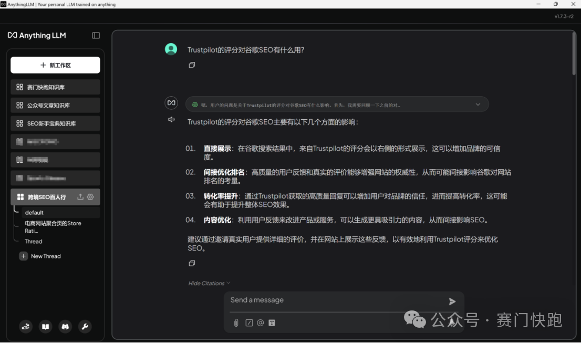Open slash commands icon
The image size is (581, 343).
click(x=250, y=323)
